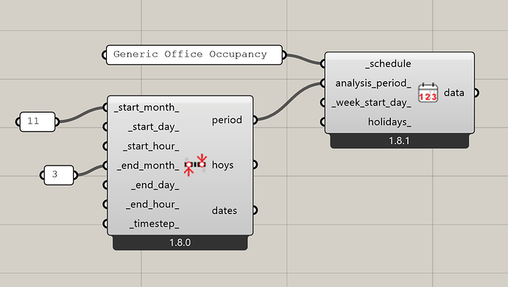The image size is (508, 287).
Task: Click the _end_day_ input label
Action: point(155,185)
